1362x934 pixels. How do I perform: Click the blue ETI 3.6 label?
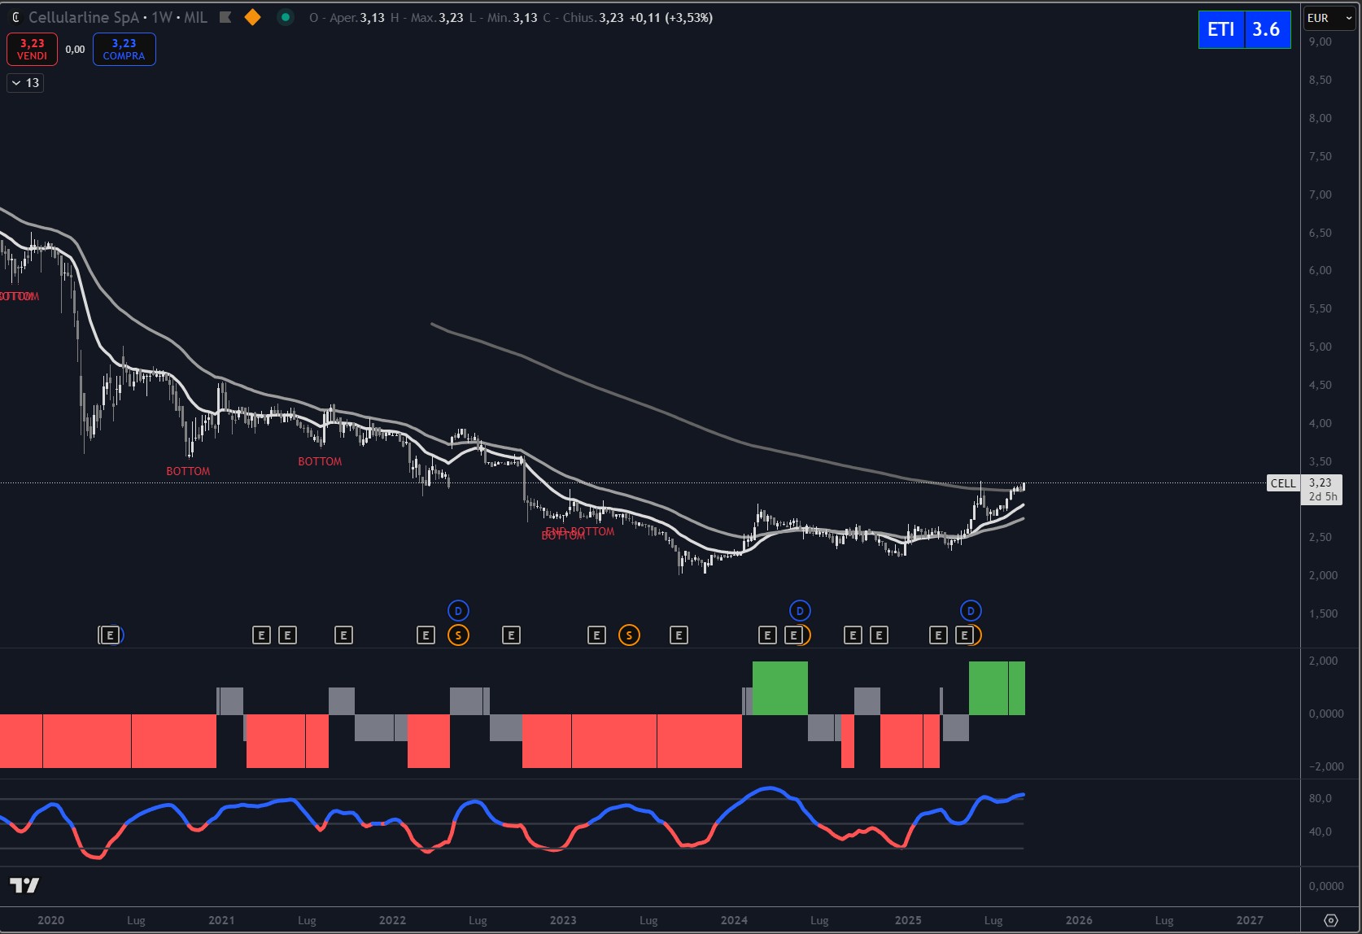point(1244,29)
